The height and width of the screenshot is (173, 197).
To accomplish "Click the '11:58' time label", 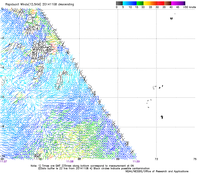I will point(70,162).
